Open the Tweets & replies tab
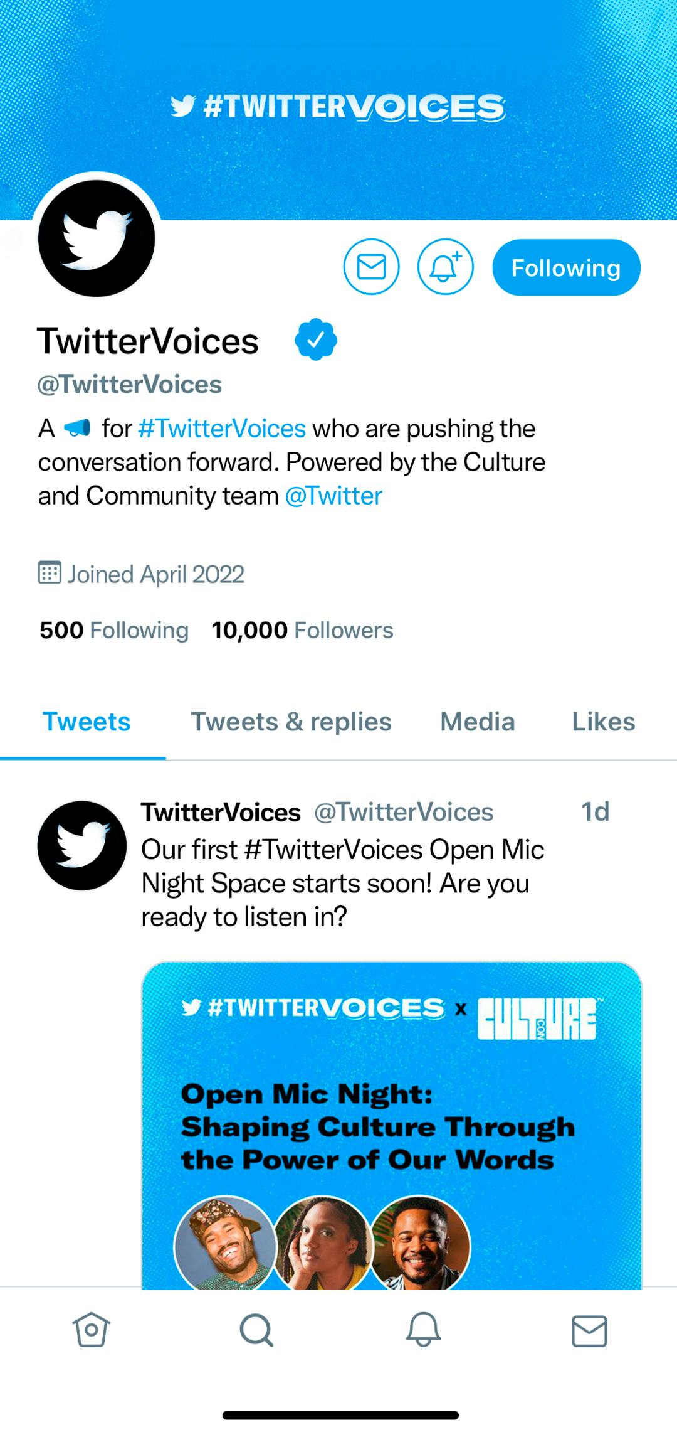The width and height of the screenshot is (677, 1442). coord(290,722)
